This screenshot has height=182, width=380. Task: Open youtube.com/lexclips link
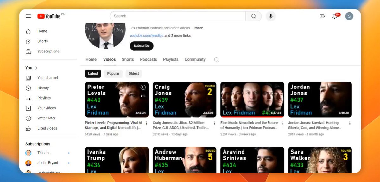(x=147, y=36)
